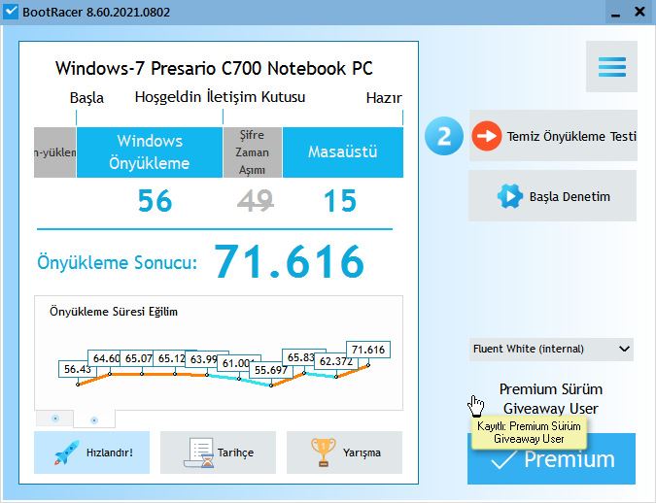The width and height of the screenshot is (656, 503).
Task: Click the Önyükleme Süresi Eğilim chart title
Action: point(114,312)
